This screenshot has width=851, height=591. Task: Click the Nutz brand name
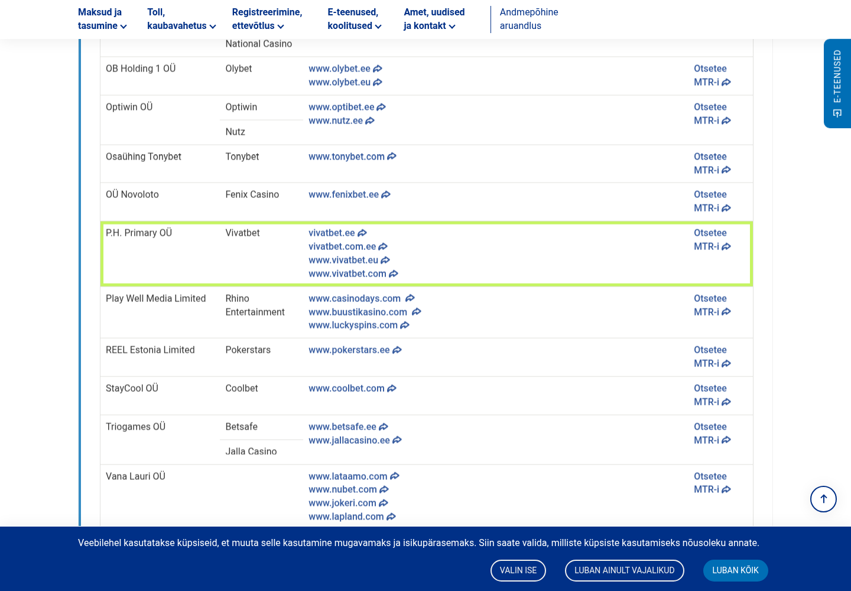[x=235, y=132]
